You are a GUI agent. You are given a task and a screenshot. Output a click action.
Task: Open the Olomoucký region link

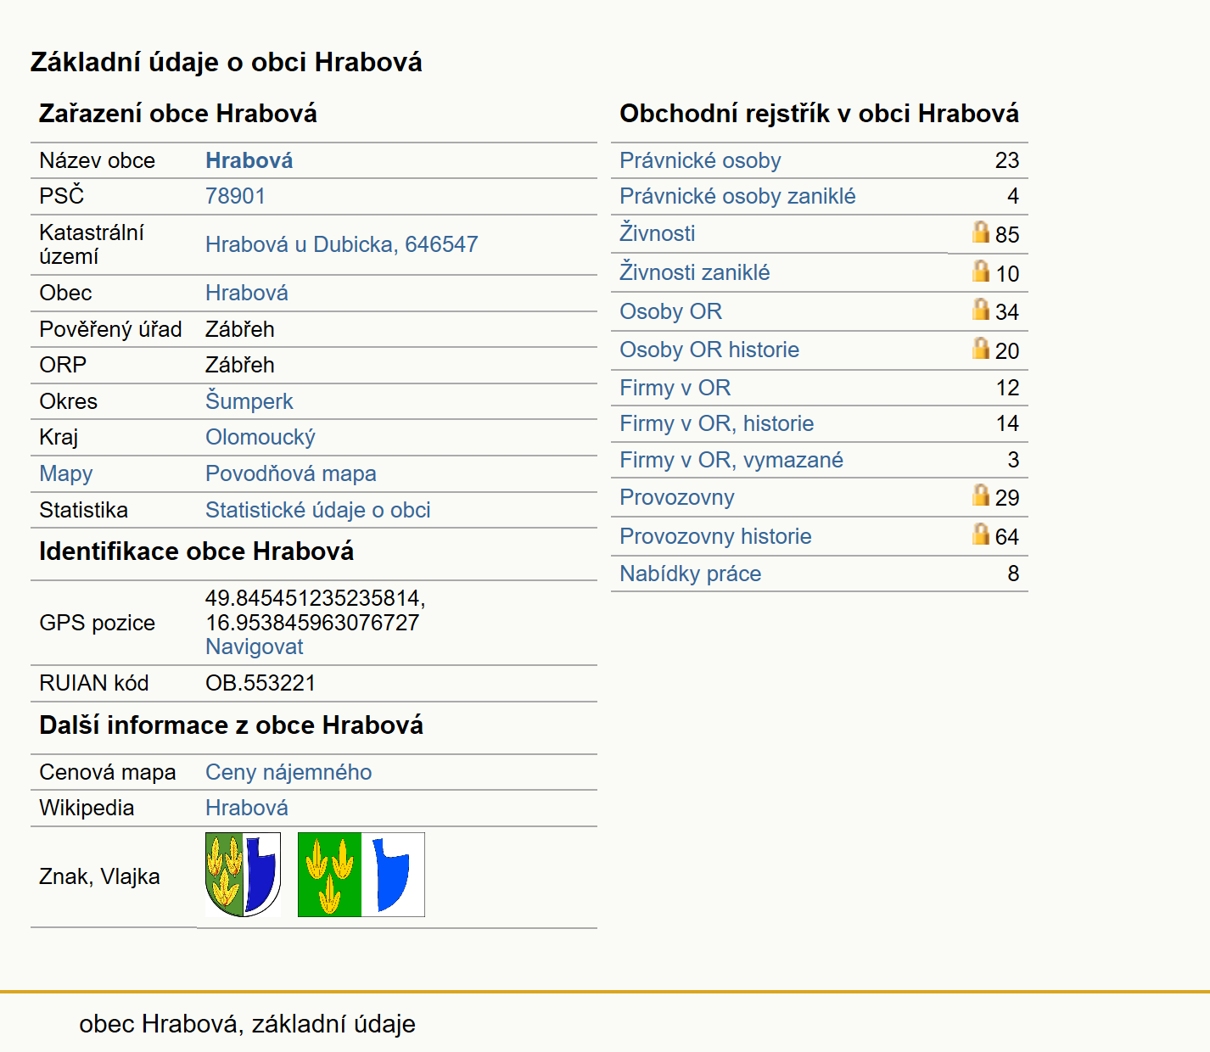(260, 437)
